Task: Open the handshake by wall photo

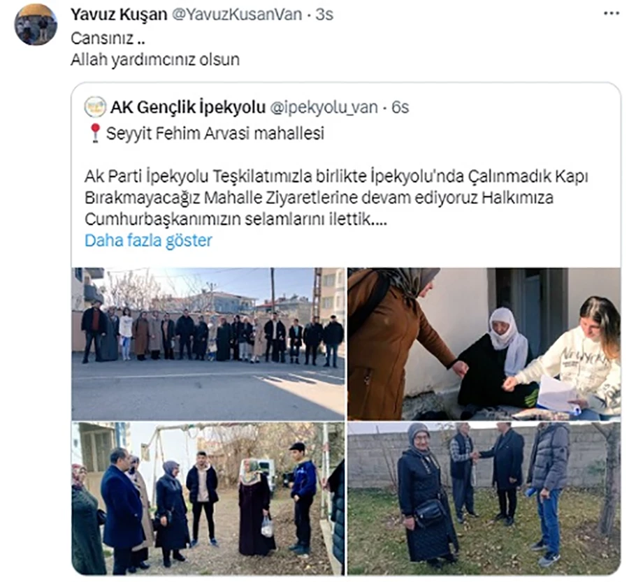Action: click(484, 499)
